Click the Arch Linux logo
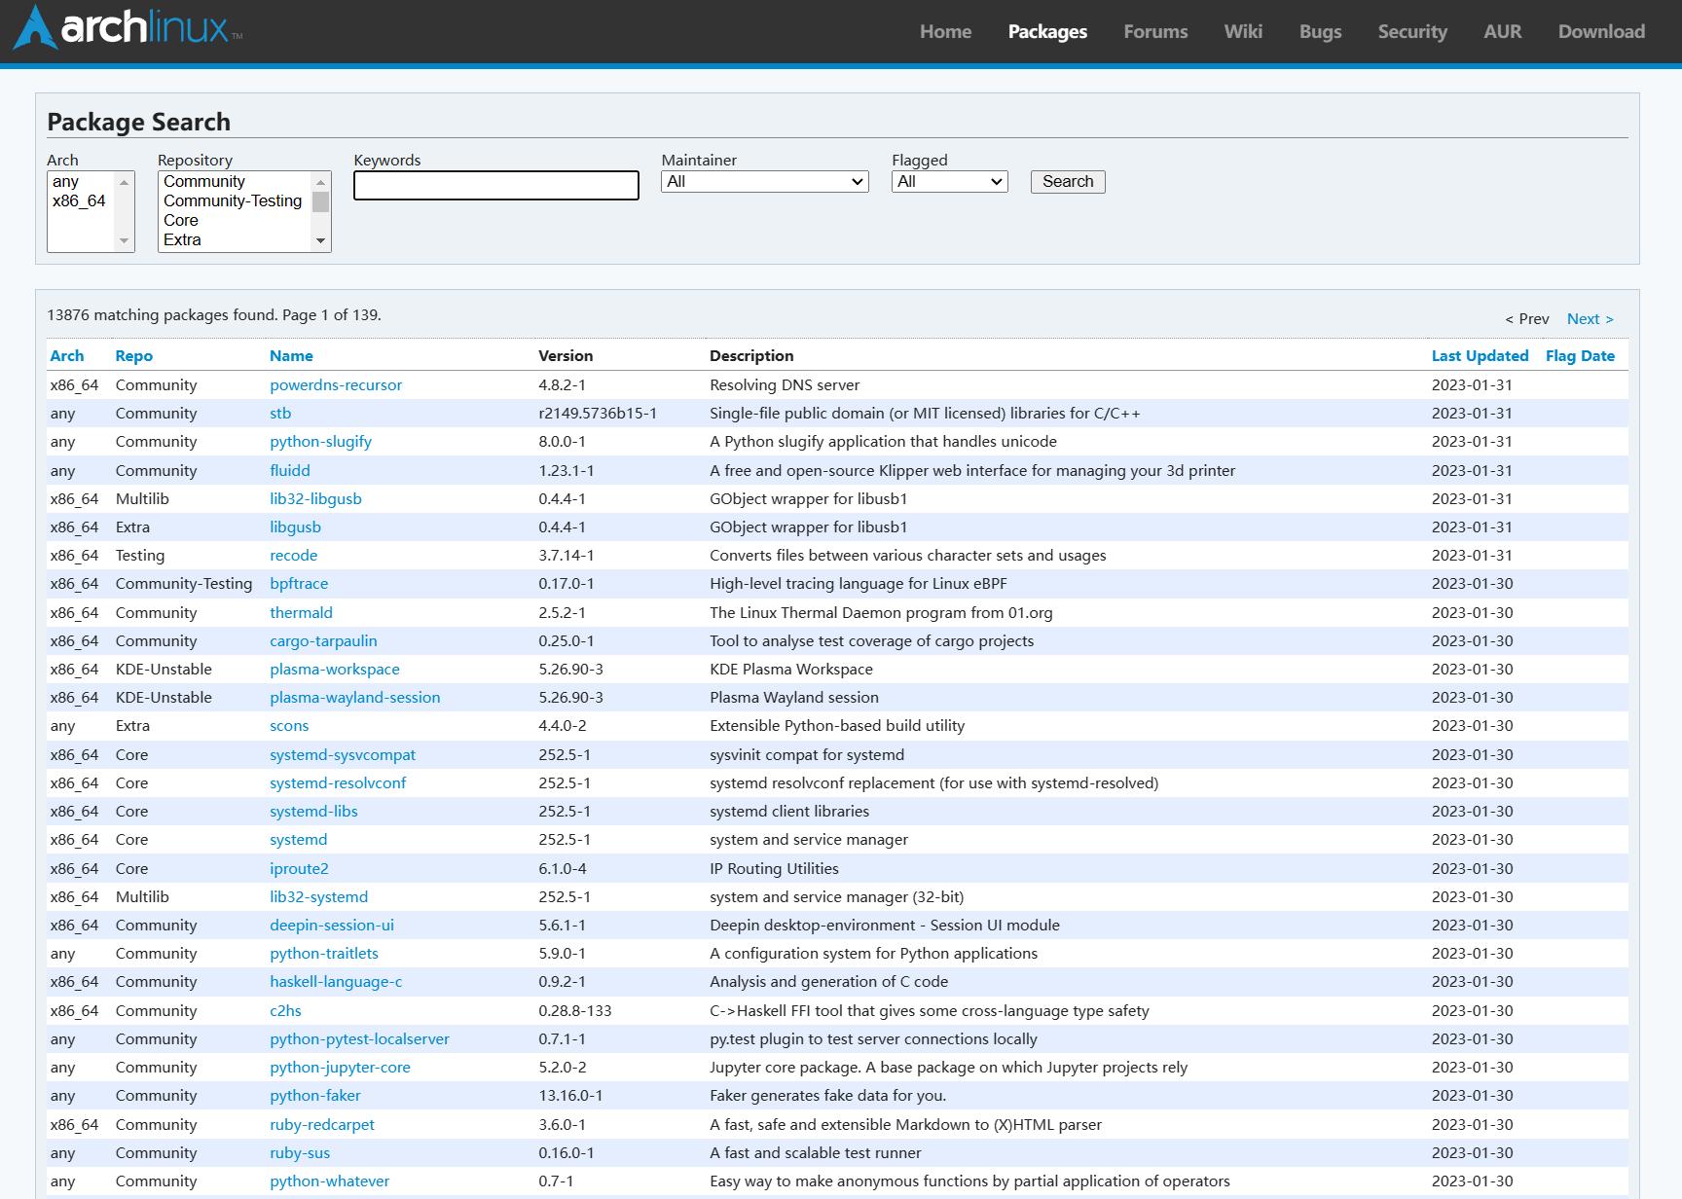The width and height of the screenshot is (1682, 1199). (127, 29)
